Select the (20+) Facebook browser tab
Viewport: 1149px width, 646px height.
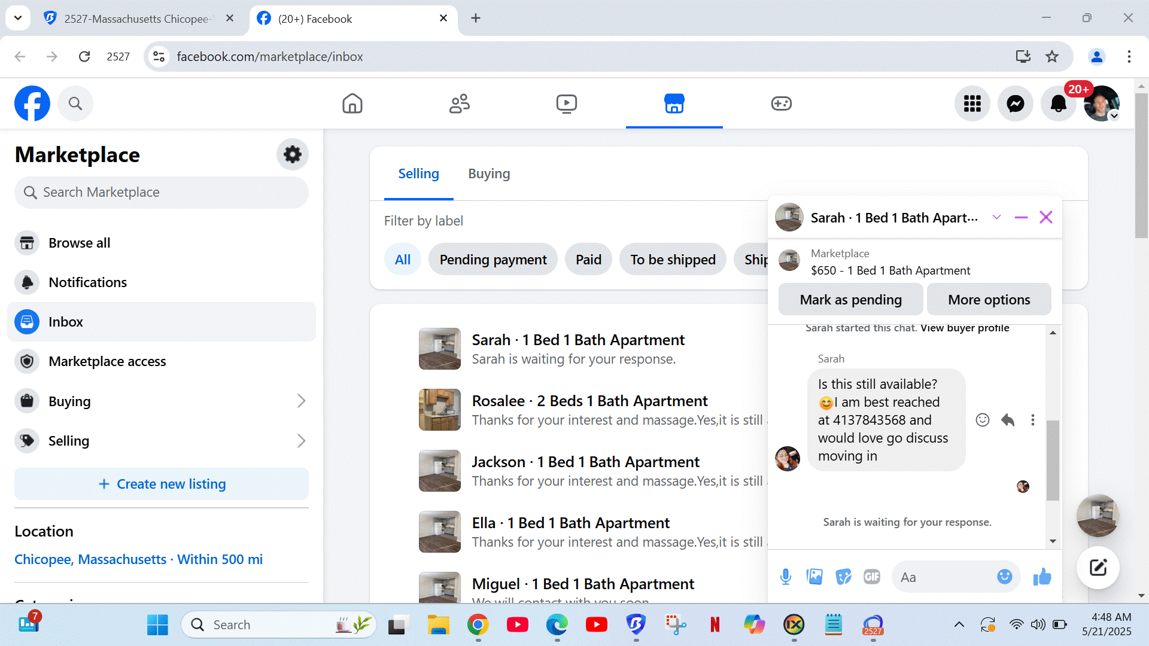click(353, 19)
